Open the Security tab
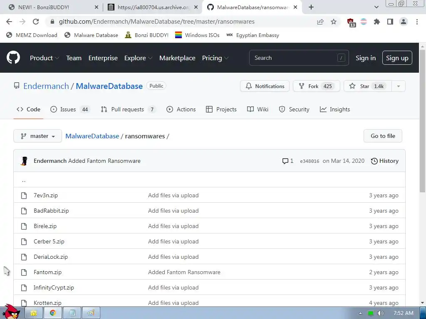Viewport: 426px width, 319px height. click(x=294, y=109)
